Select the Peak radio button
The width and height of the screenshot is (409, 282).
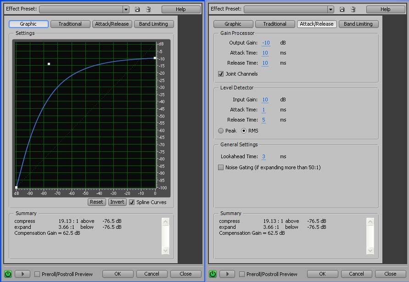[221, 131]
